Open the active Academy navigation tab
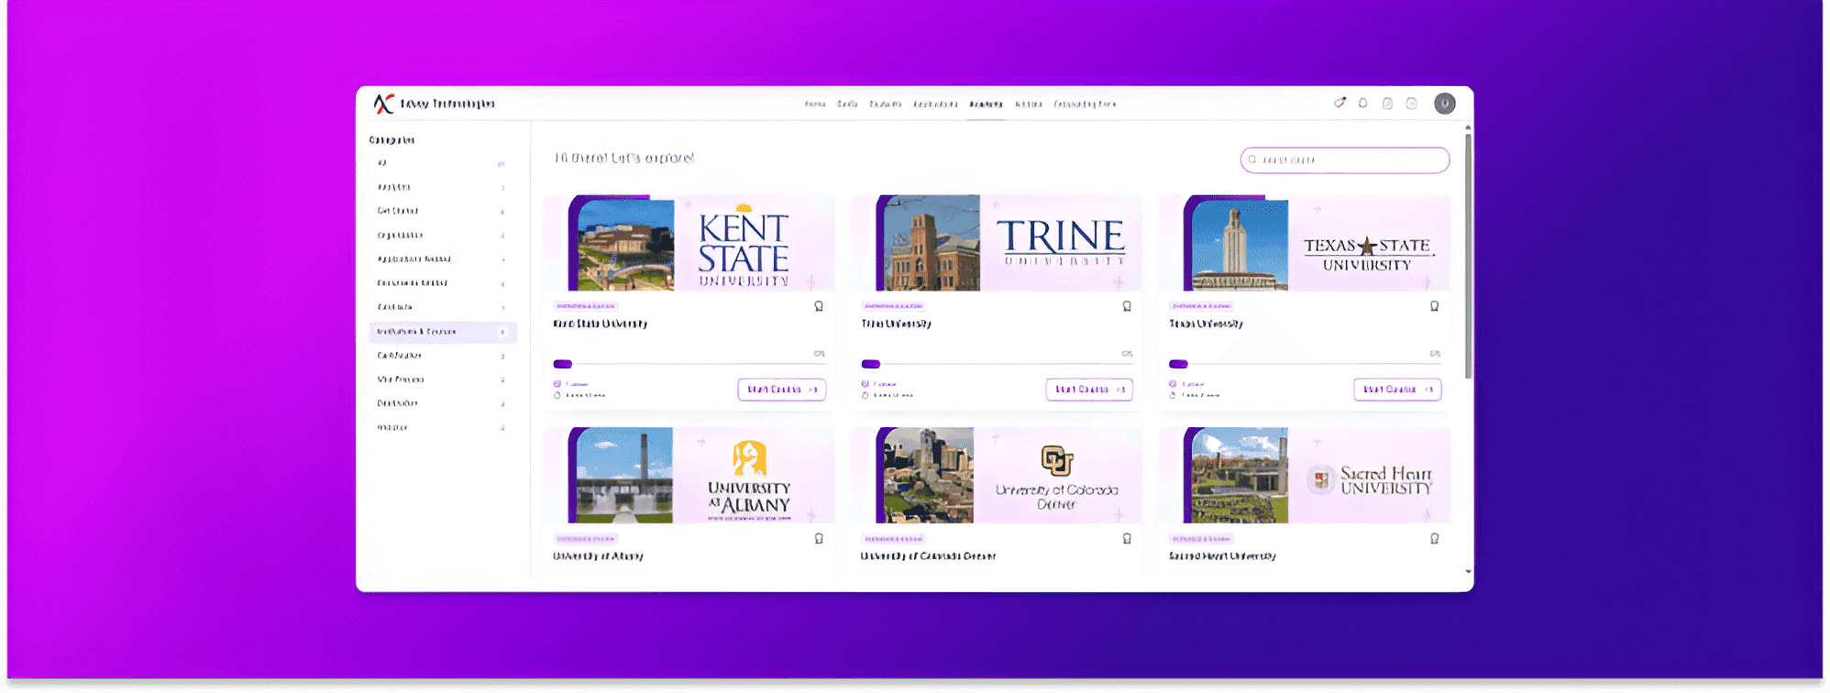 click(986, 104)
